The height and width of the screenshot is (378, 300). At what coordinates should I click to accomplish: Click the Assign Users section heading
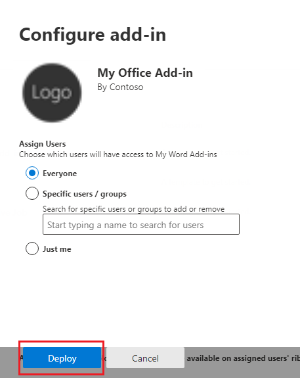pyautogui.click(x=43, y=144)
